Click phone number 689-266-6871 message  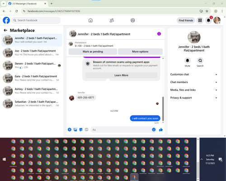[86, 98]
